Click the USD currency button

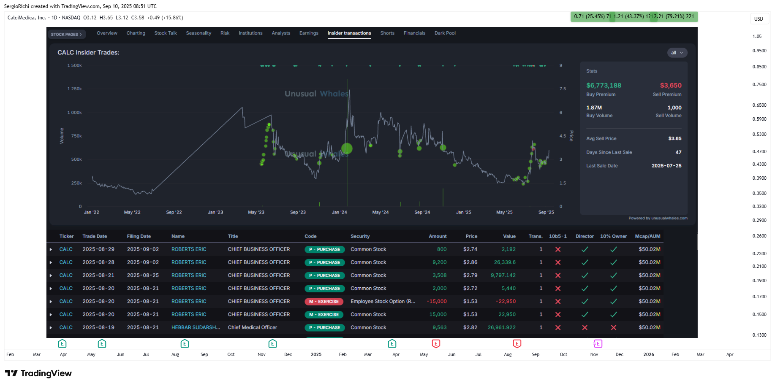pos(759,19)
